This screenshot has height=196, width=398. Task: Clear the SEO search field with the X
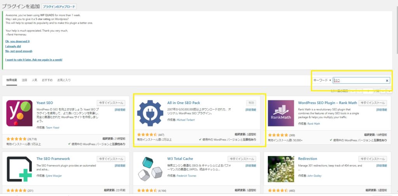point(387,80)
